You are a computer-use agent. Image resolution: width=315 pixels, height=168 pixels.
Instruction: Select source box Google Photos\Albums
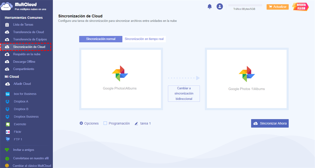pyautogui.click(x=121, y=79)
